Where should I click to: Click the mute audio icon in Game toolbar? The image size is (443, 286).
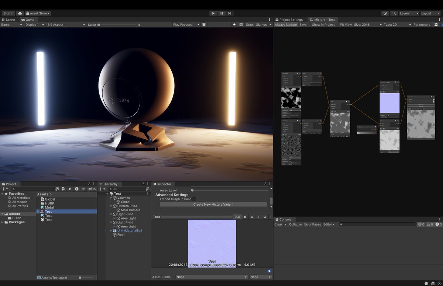(234, 25)
